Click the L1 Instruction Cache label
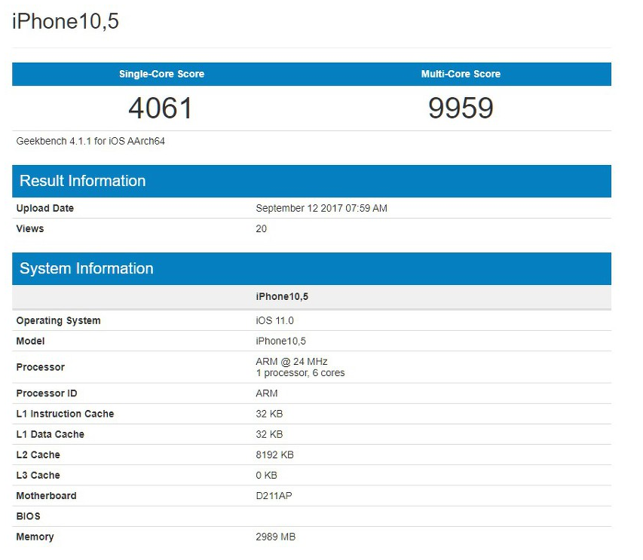643x560 pixels. [x=65, y=414]
